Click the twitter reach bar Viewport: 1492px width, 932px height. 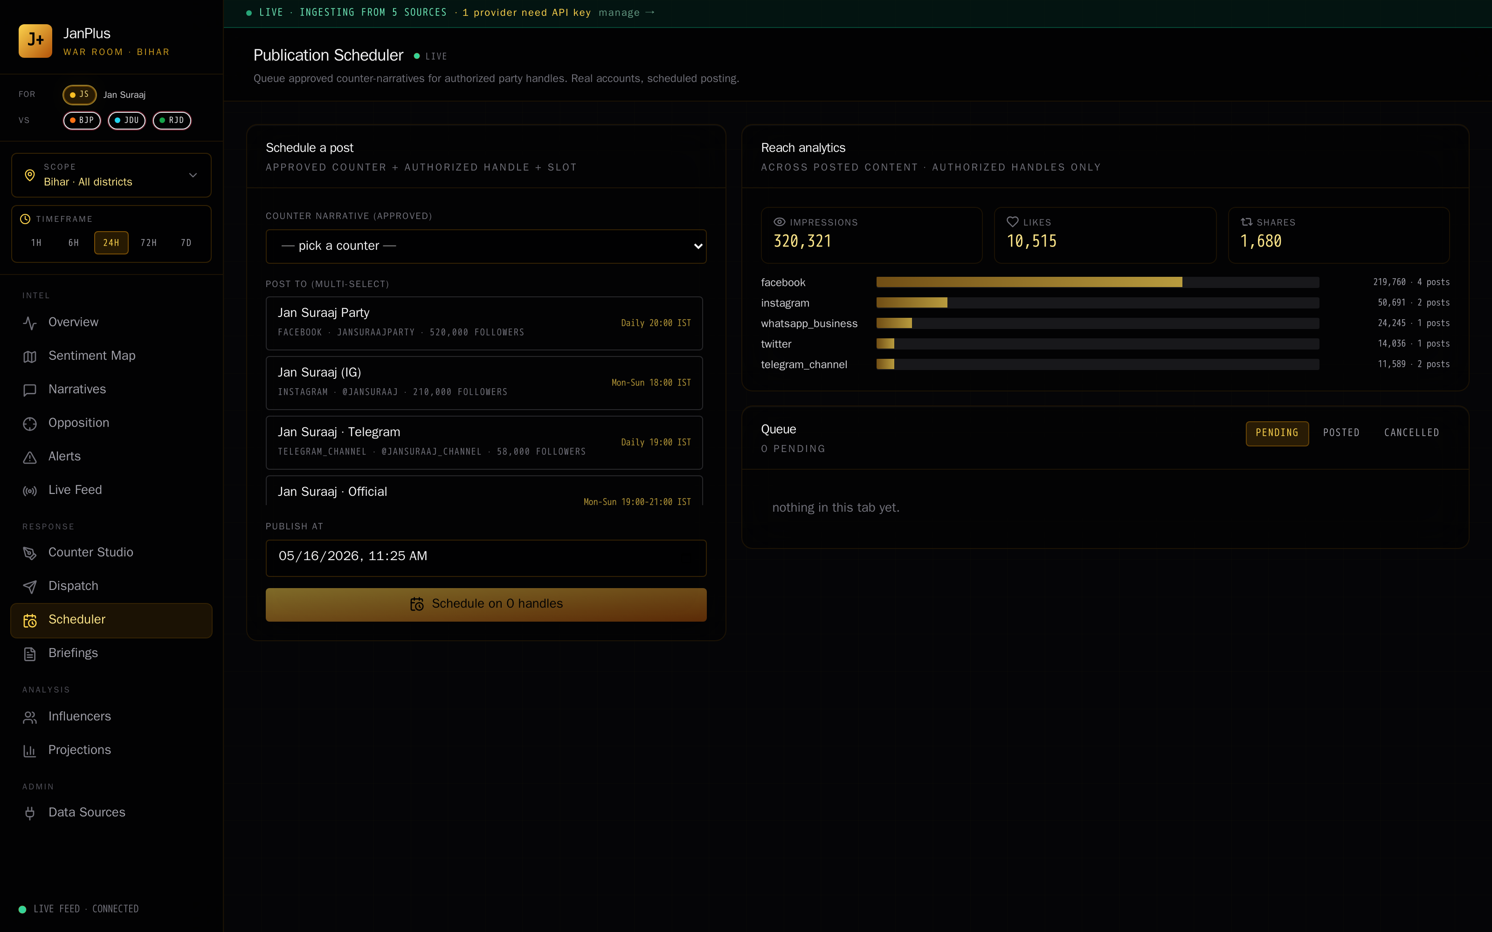[1098, 344]
